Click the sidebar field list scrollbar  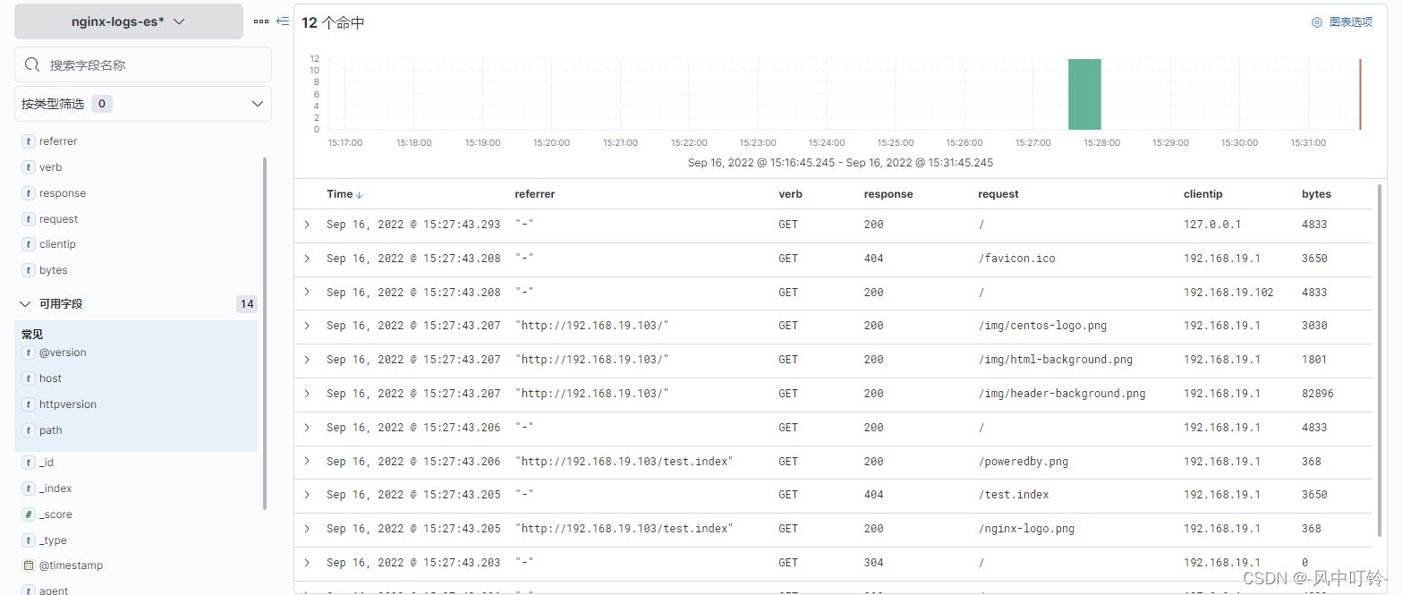[x=265, y=333]
